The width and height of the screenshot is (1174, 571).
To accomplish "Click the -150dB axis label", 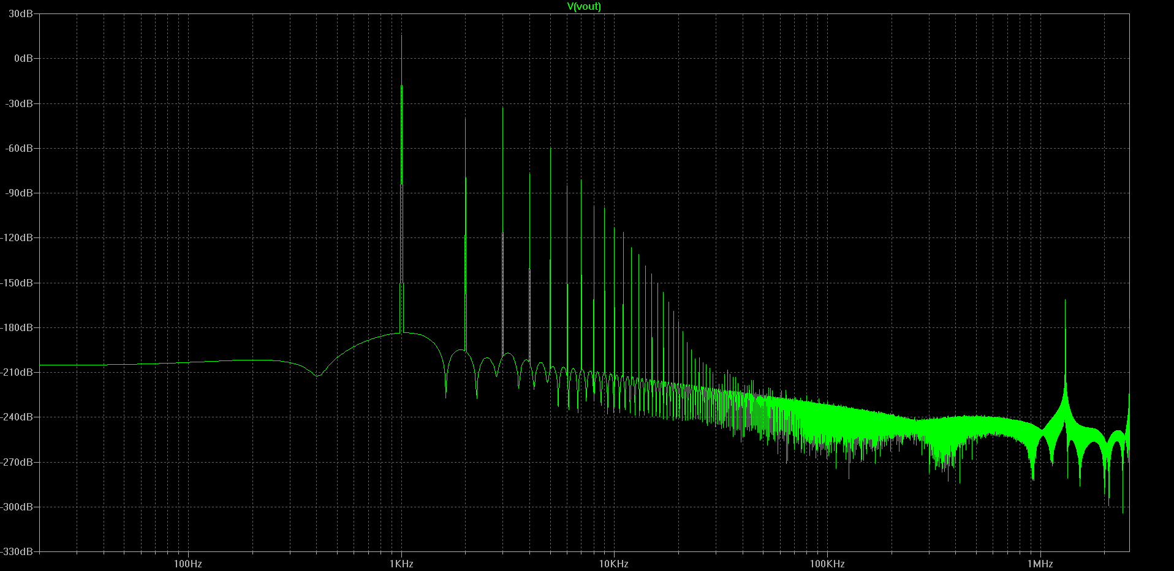I will [x=17, y=283].
